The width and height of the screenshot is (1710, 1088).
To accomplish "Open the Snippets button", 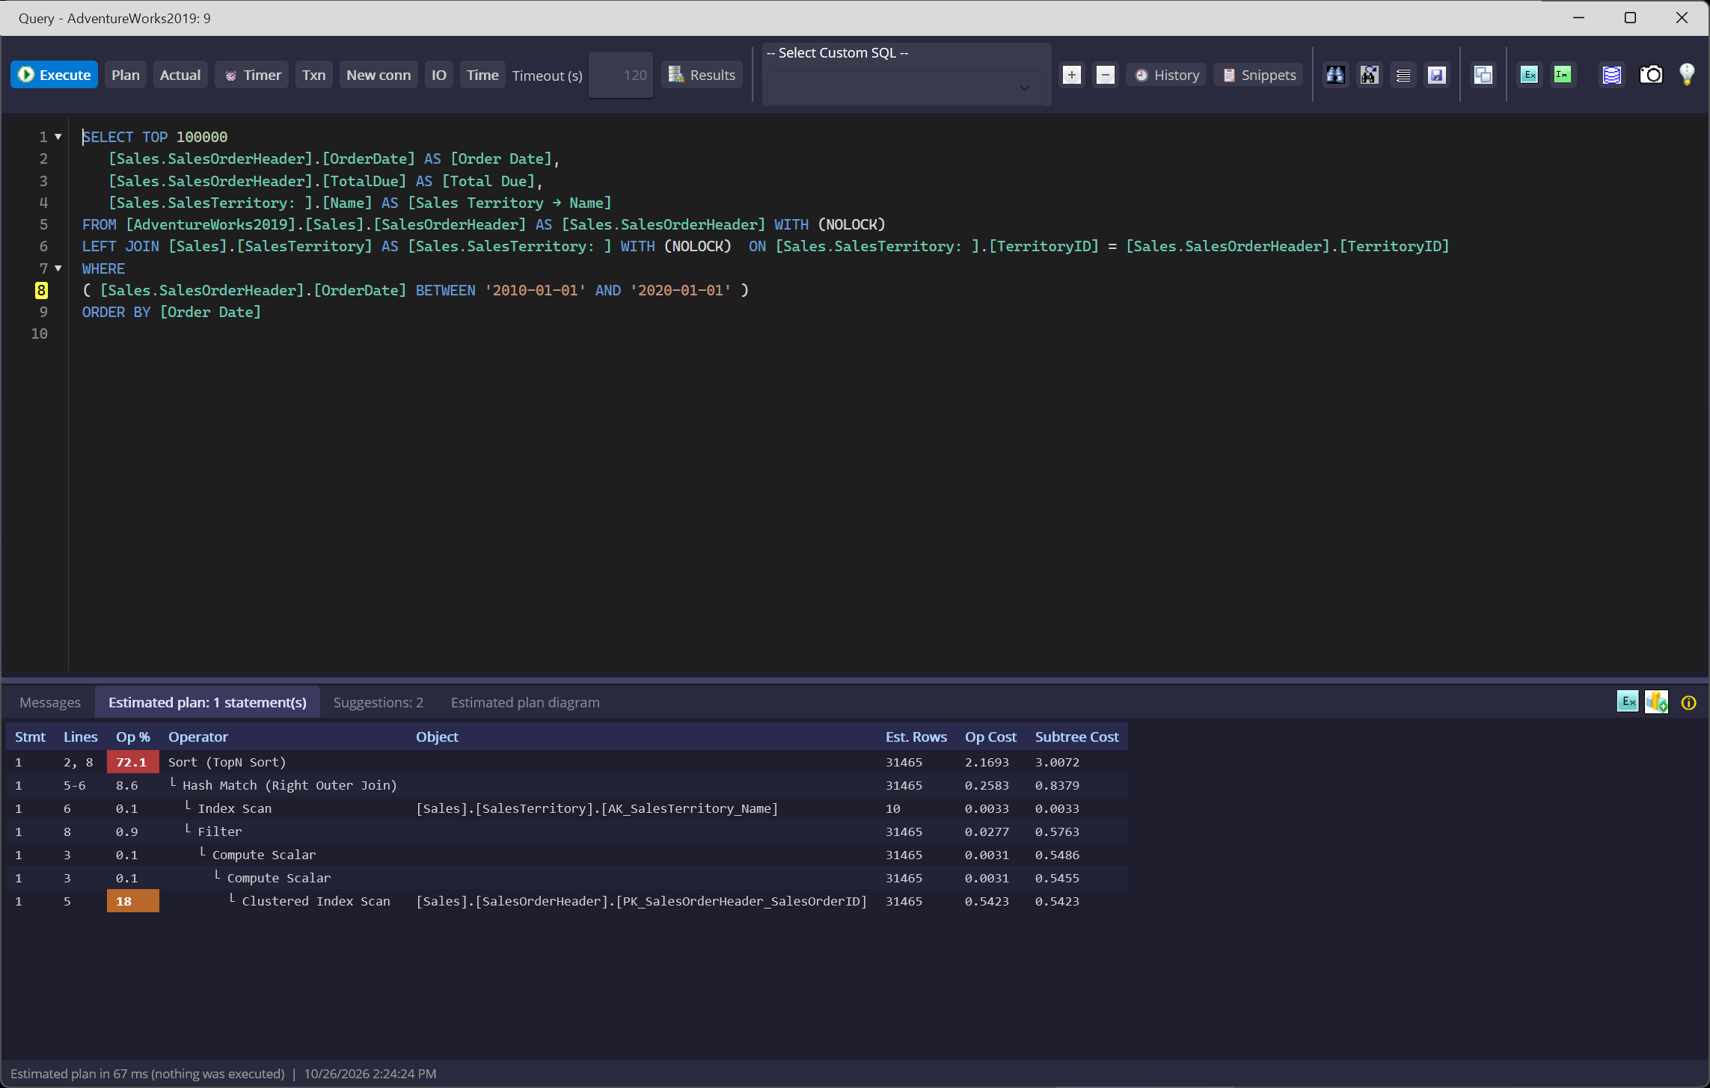I will click(1259, 75).
